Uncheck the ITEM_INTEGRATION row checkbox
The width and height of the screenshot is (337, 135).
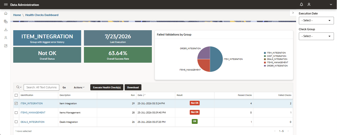tap(16, 103)
